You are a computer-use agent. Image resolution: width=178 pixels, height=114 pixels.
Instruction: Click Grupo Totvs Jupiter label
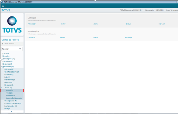172,10
